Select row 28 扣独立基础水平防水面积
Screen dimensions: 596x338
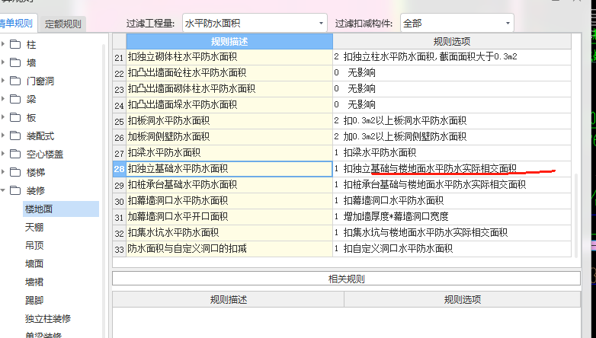[x=229, y=169]
